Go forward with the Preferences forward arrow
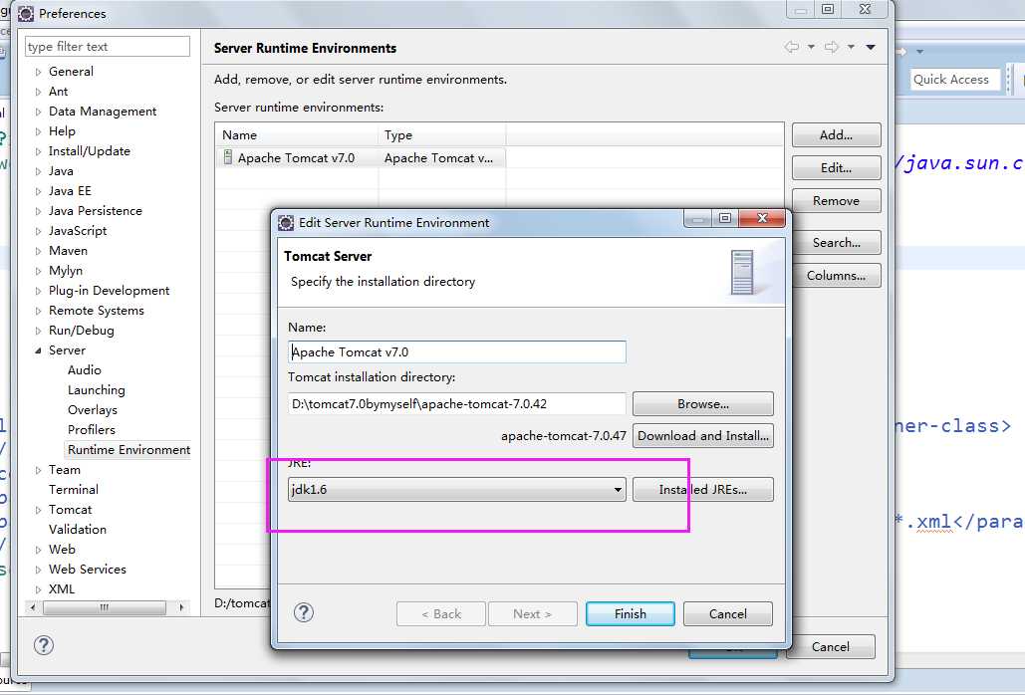Viewport: 1025px width, 695px height. [832, 47]
